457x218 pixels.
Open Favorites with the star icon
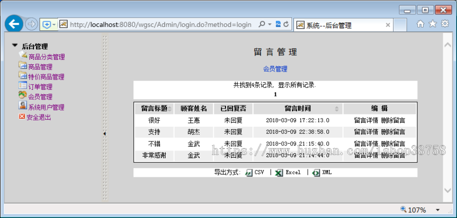(x=433, y=24)
